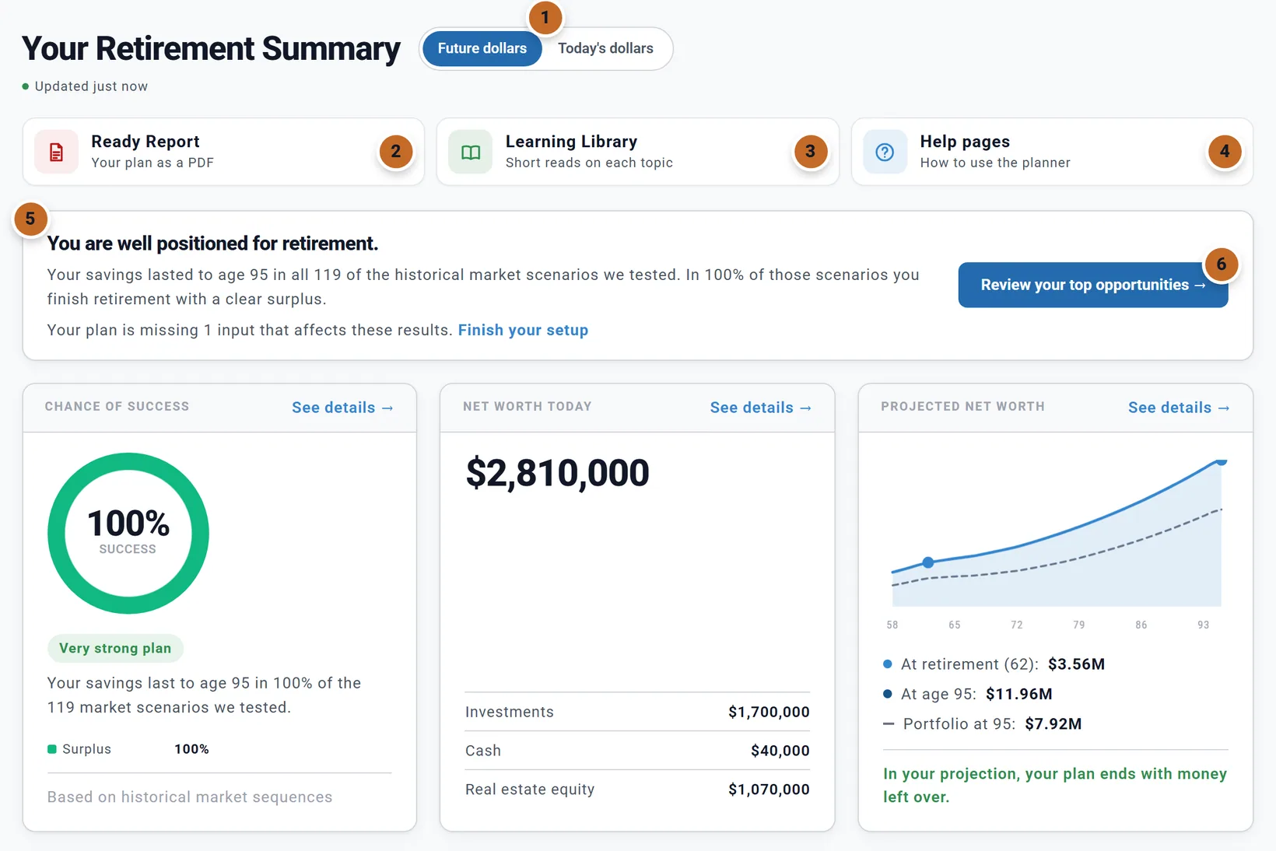Click the 100% success donut chart

pyautogui.click(x=128, y=534)
